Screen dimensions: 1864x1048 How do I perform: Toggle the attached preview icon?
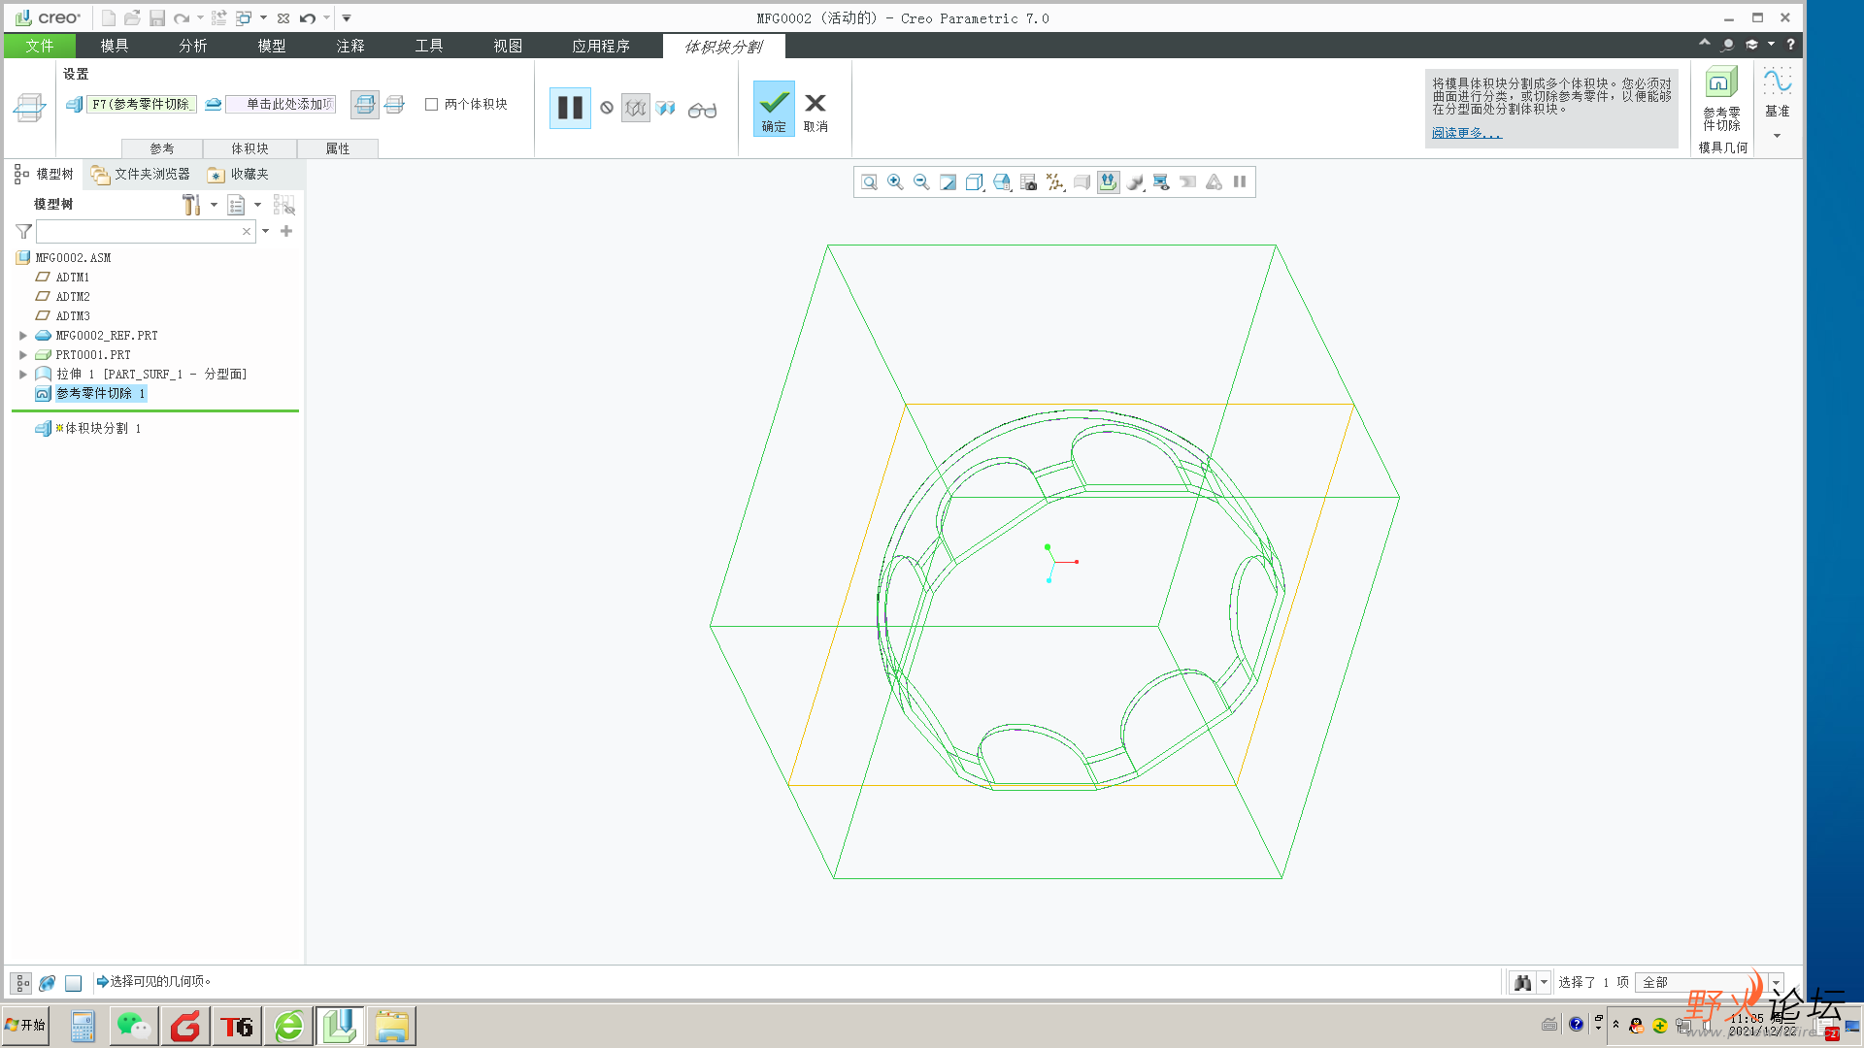click(666, 108)
